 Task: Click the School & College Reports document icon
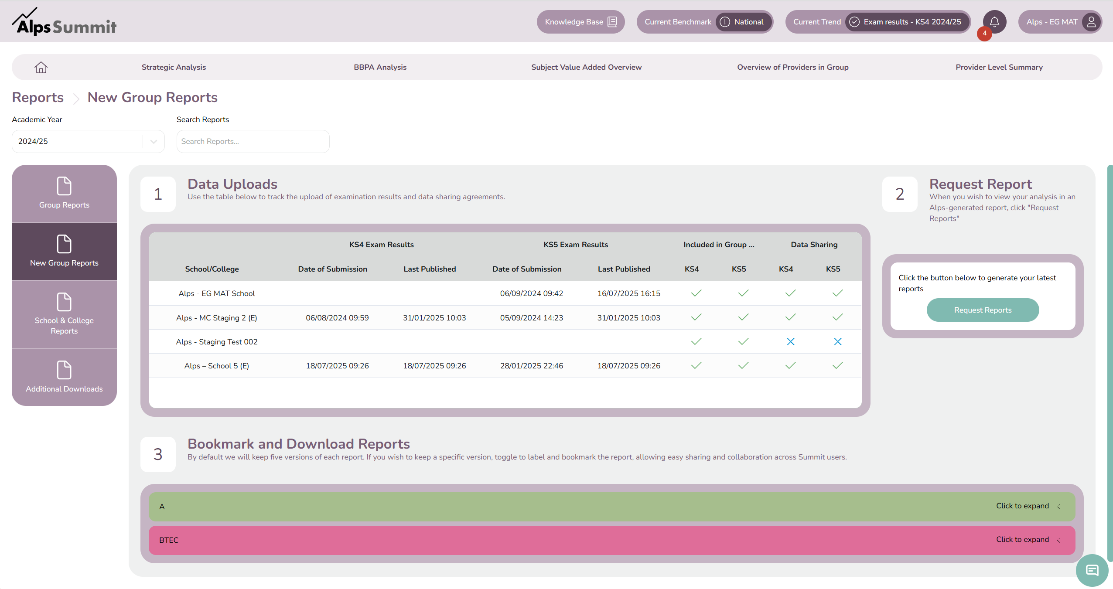pos(64,302)
